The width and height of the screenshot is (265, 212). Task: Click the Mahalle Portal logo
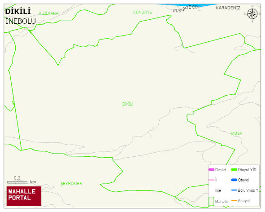(x=24, y=196)
